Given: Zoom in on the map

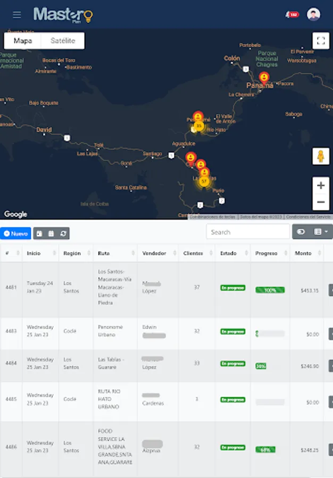Looking at the screenshot, I should pos(321,185).
